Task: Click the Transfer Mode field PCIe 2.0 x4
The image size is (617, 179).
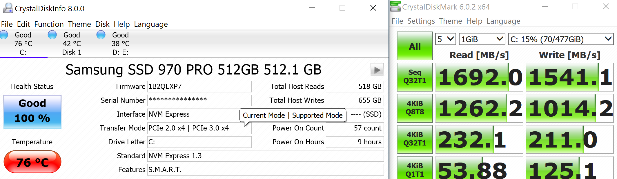Action: [199, 128]
